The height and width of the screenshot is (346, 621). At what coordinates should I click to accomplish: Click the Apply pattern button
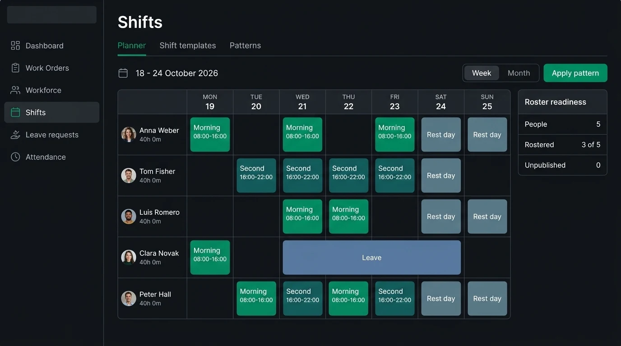(575, 73)
